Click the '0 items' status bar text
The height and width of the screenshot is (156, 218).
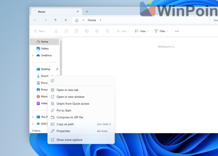point(36,131)
